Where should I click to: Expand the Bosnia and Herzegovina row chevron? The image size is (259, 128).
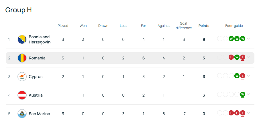tap(248, 39)
